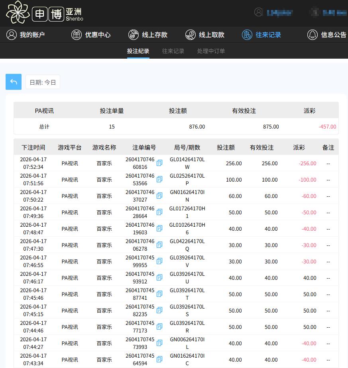The height and width of the screenshot is (368, 348).
Task: Click the Shenbo flower logo
Action: 18,12
